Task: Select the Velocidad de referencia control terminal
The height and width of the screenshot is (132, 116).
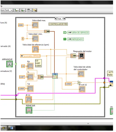Action: [35, 49]
